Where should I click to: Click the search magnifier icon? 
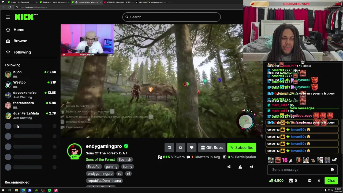(127, 17)
